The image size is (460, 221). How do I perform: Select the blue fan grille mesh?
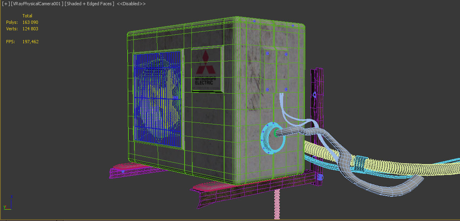coord(157,99)
